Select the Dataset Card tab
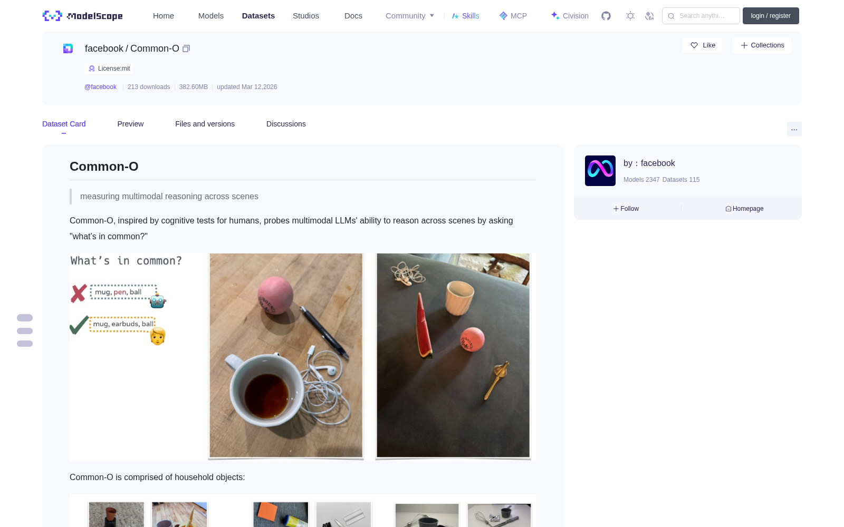Viewport: 844px width, 527px height. tap(64, 124)
